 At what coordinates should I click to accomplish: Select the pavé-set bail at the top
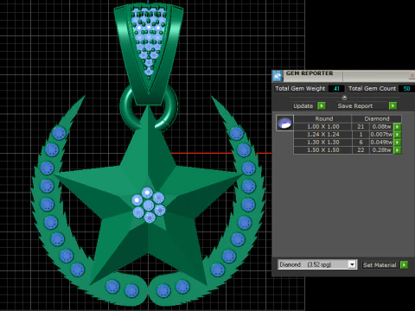point(149,54)
